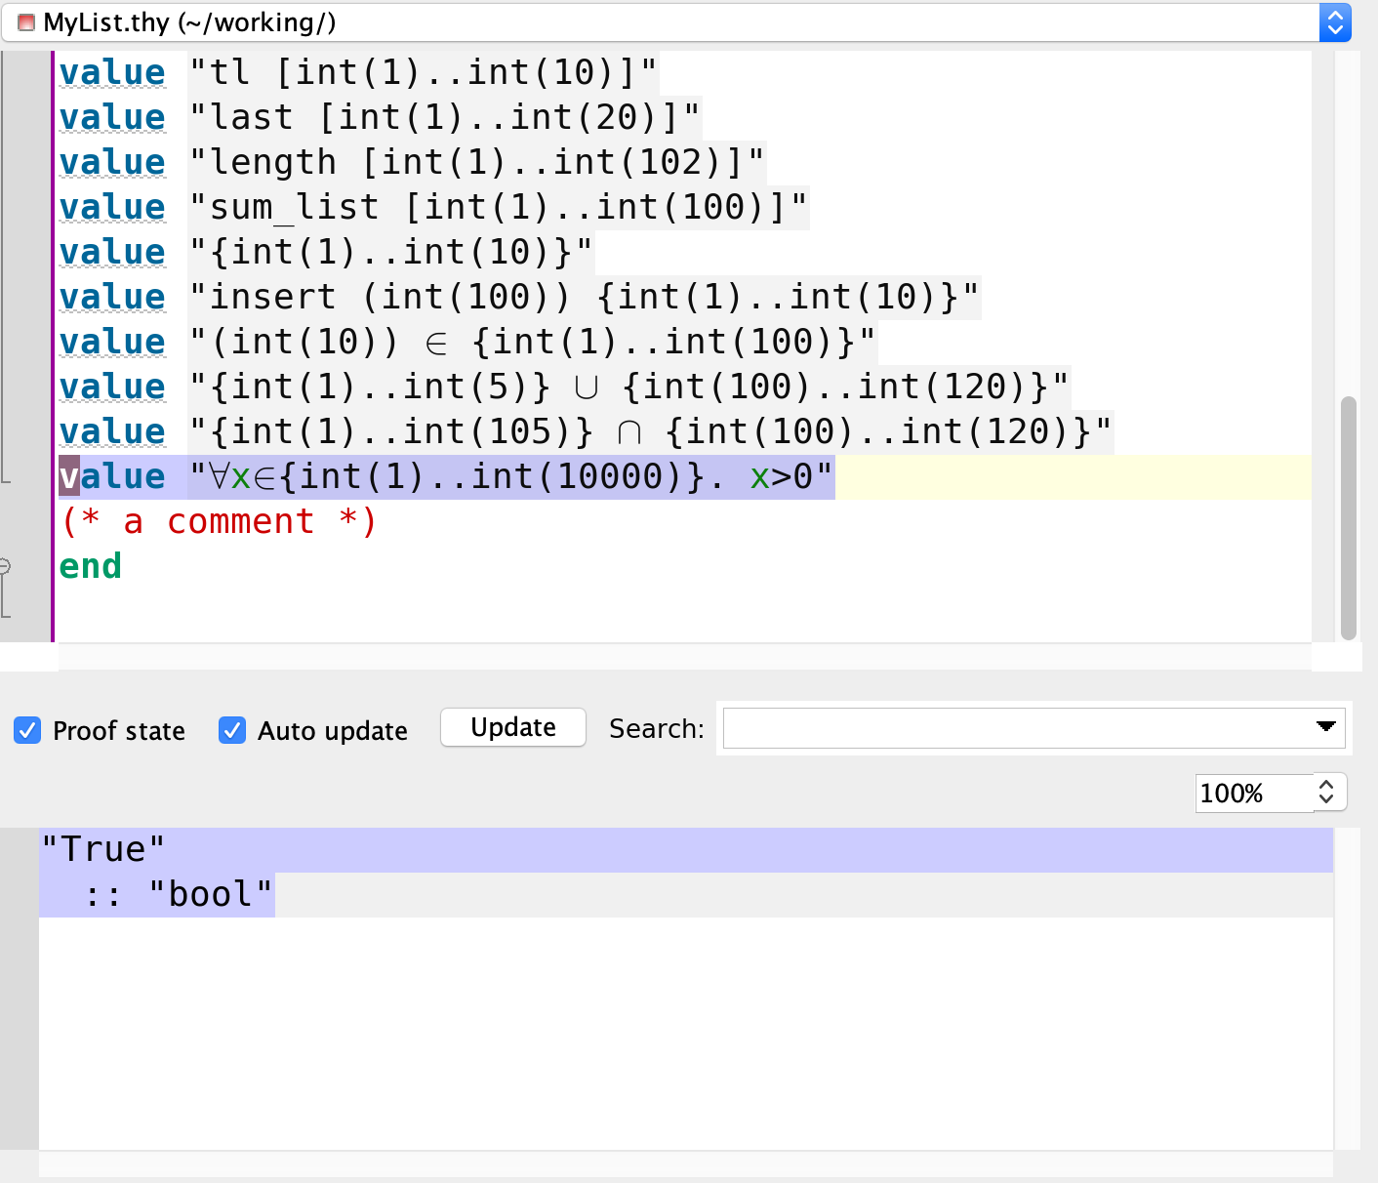Click the Update button

click(513, 727)
